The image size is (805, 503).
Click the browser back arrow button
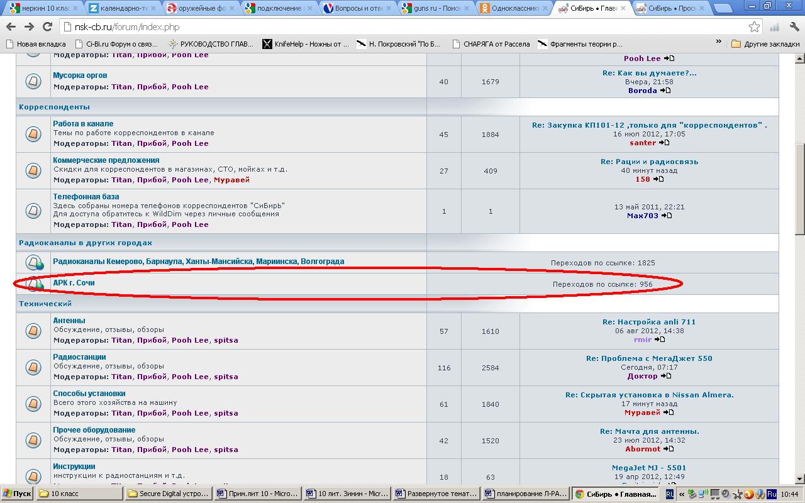click(x=11, y=27)
